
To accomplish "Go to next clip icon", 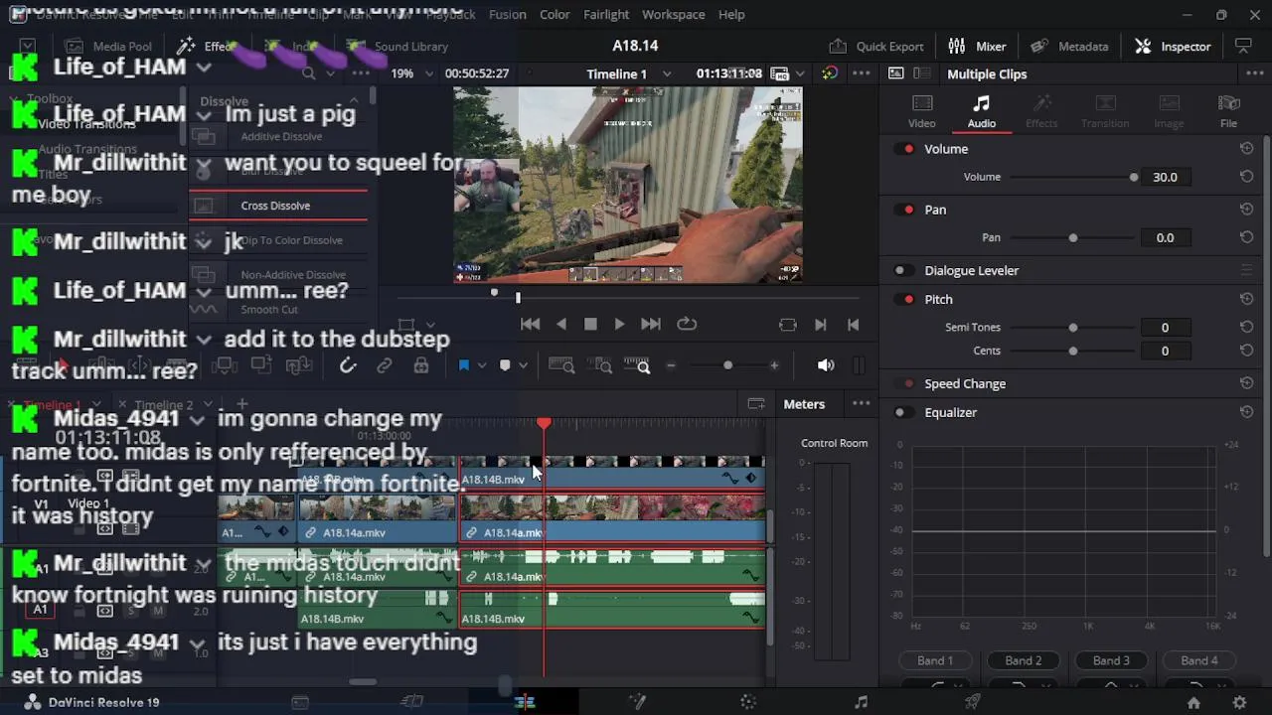I will [820, 324].
